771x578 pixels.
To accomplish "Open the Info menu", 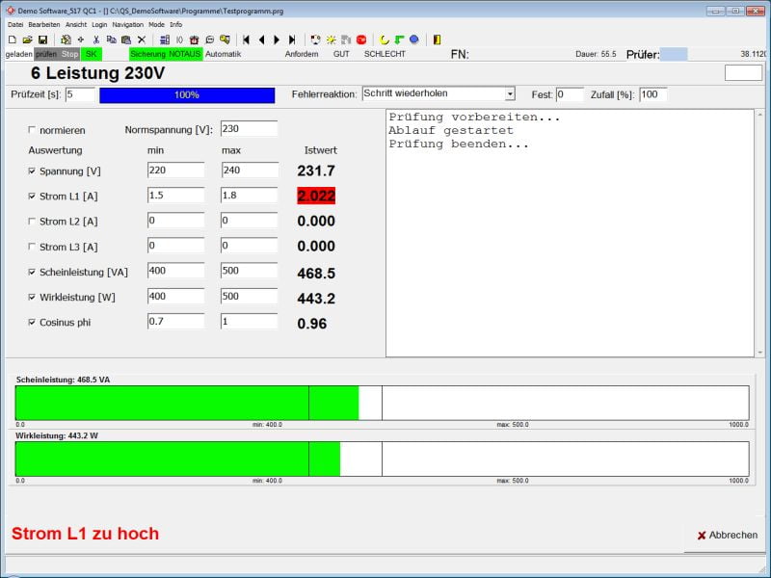I will coord(176,25).
